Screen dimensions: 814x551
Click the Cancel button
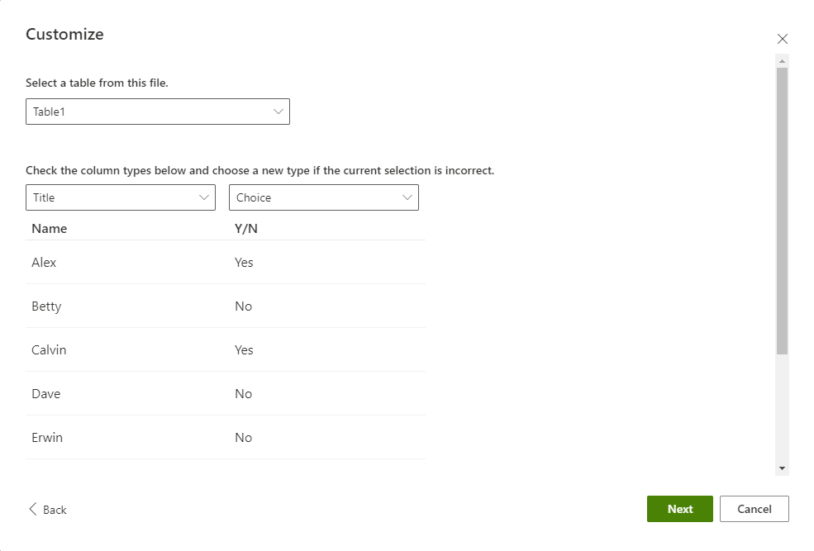(x=754, y=509)
